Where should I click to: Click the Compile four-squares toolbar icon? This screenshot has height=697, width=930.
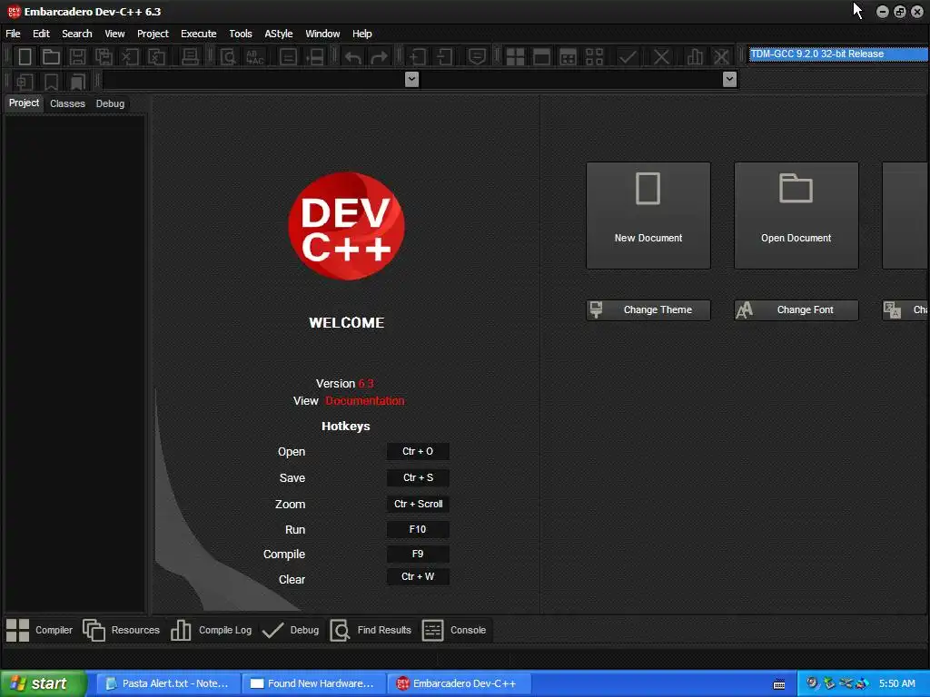(515, 57)
